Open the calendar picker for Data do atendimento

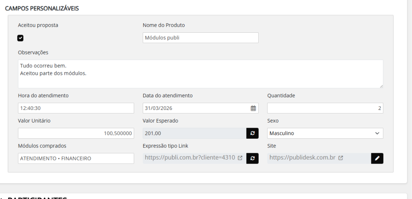pyautogui.click(x=254, y=108)
